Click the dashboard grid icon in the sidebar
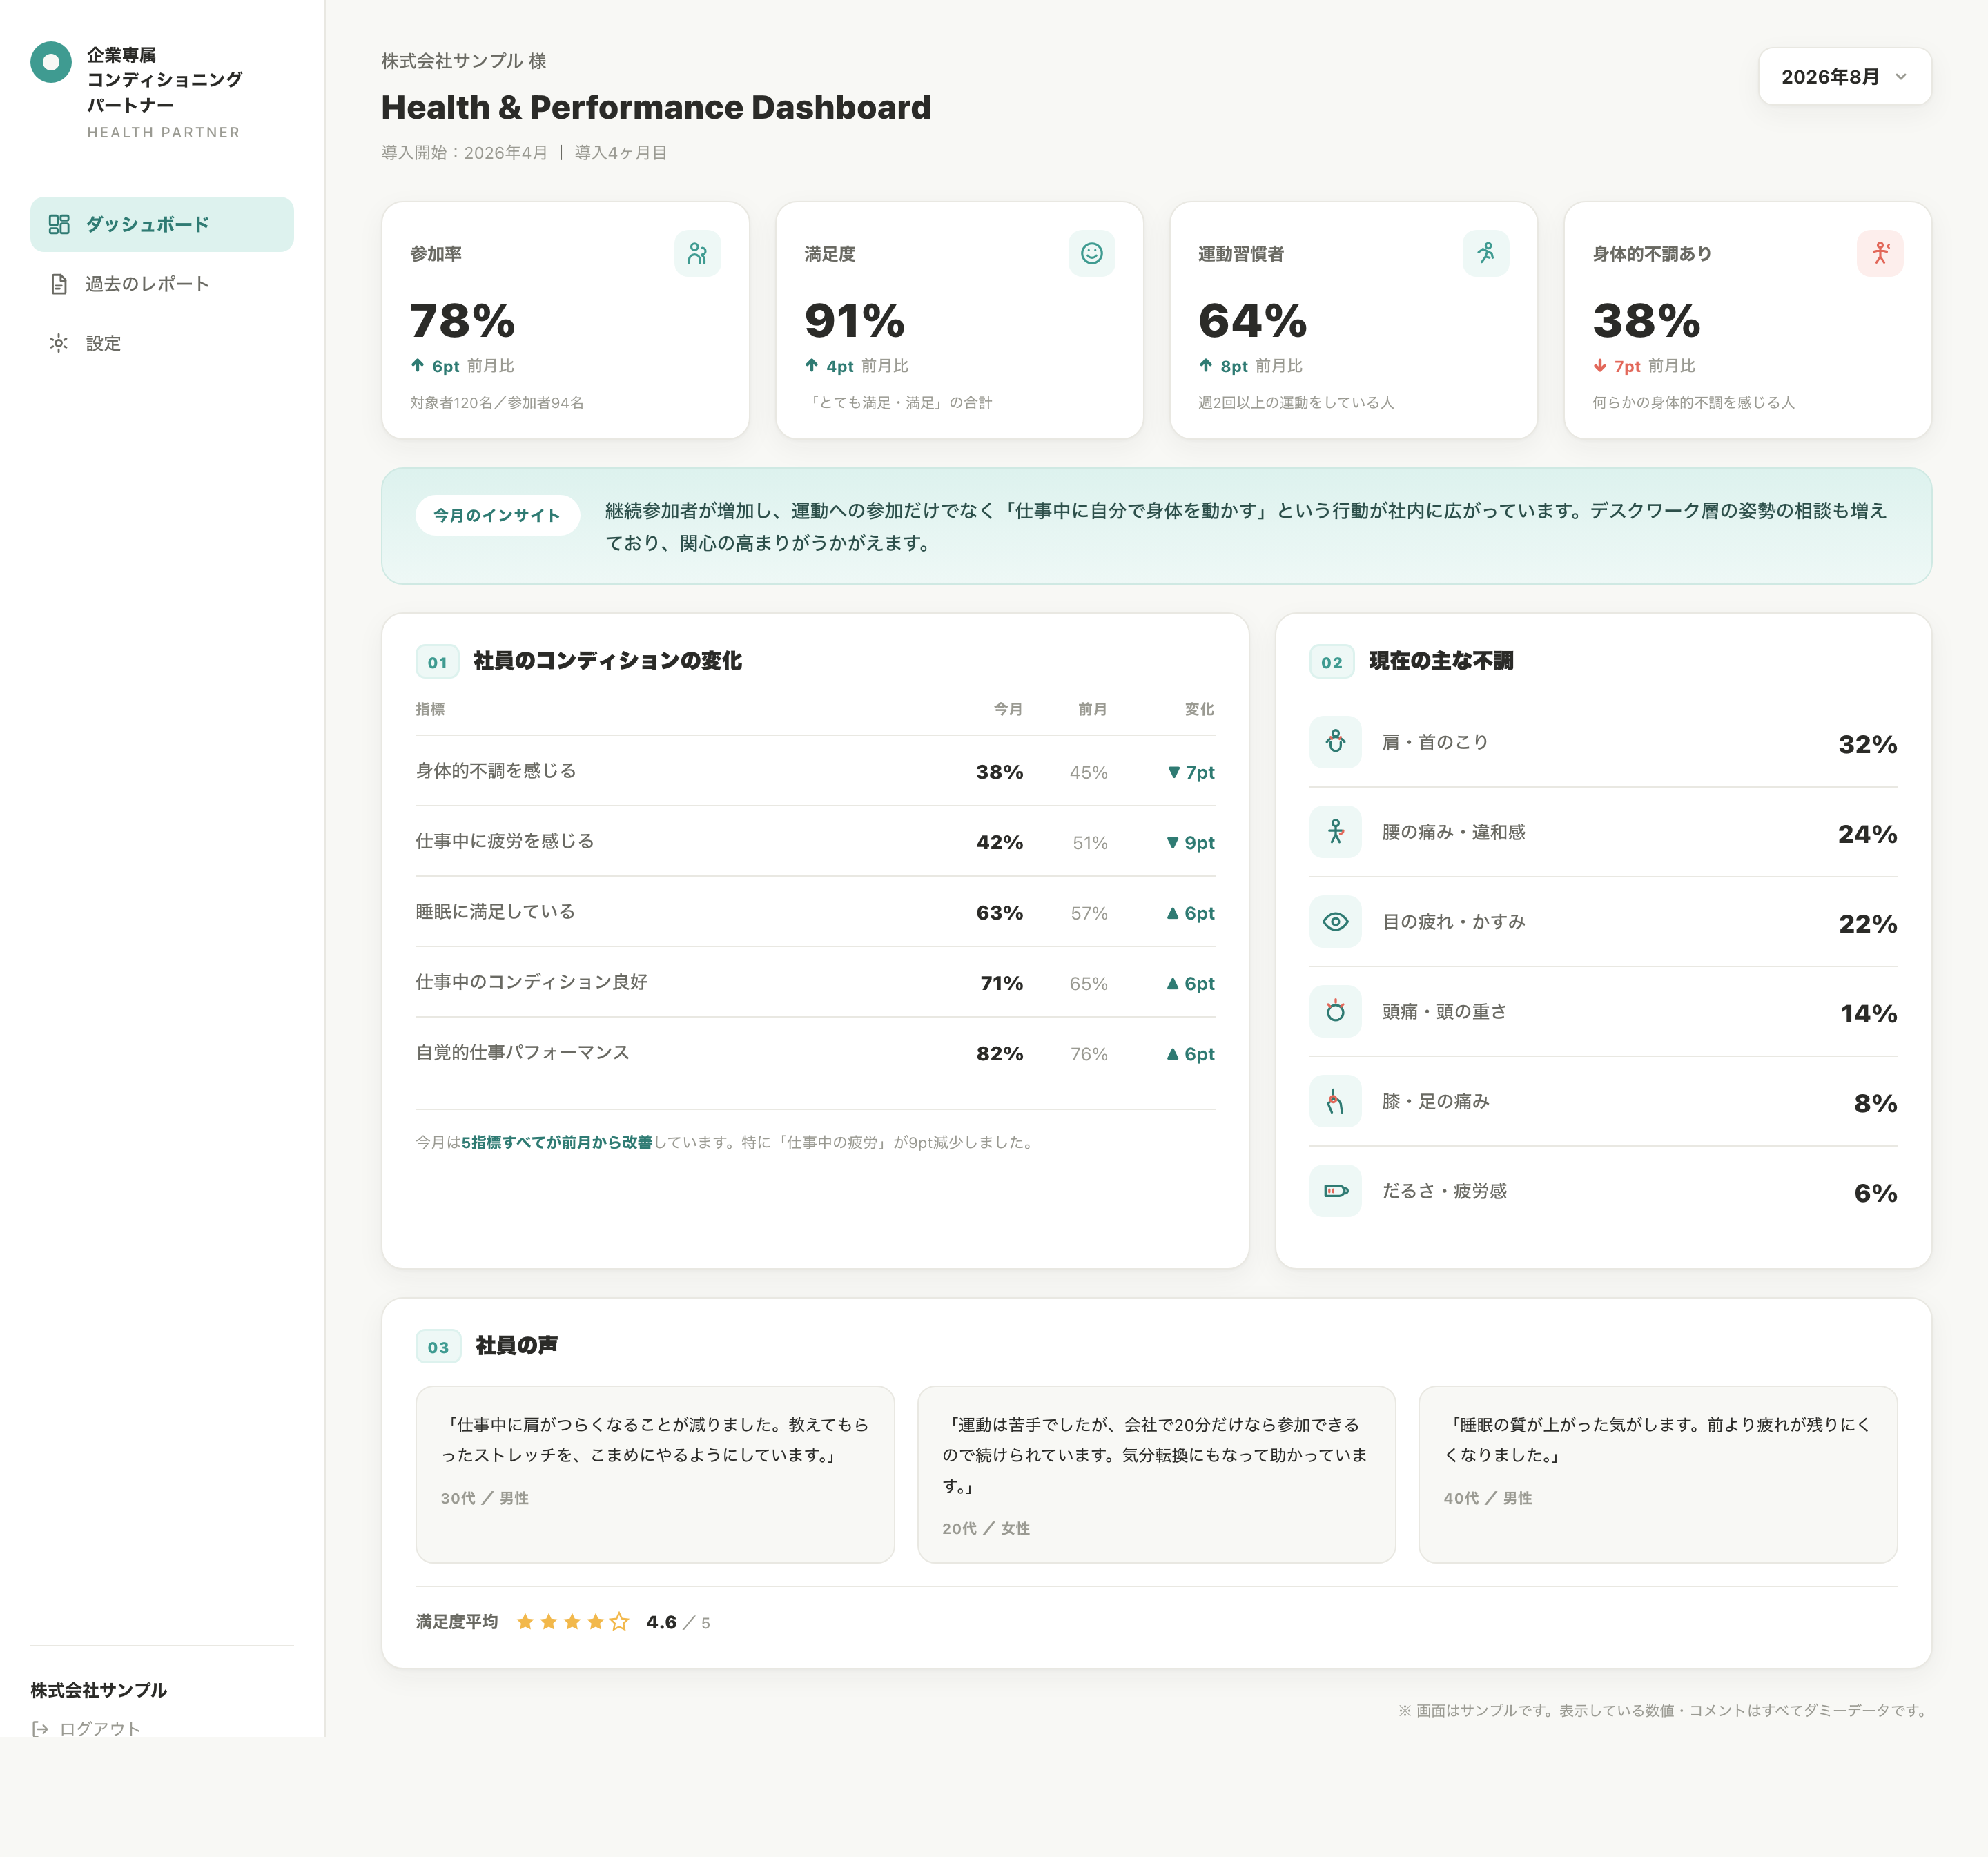The height and width of the screenshot is (1857, 1988). pos(59,224)
